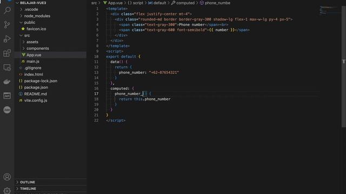Click the src breadcrumb segment
This screenshot has height=194, width=346.
94,3
